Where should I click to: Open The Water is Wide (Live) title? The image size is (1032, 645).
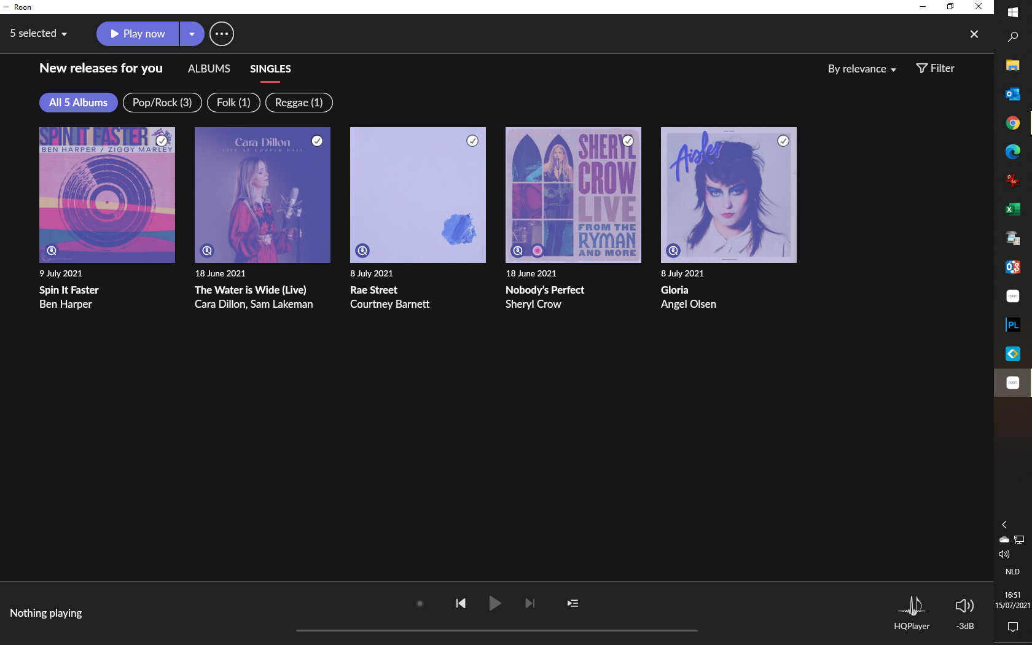point(251,290)
